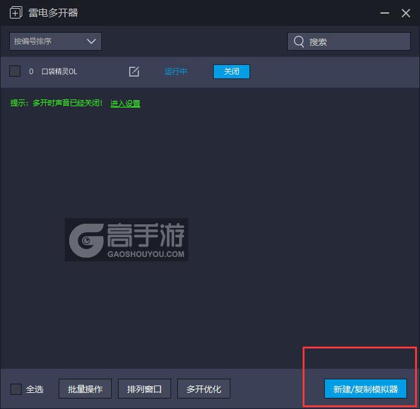420x409 pixels.
Task: Click the 提示 sound-disabled hint text
Action: 56,103
